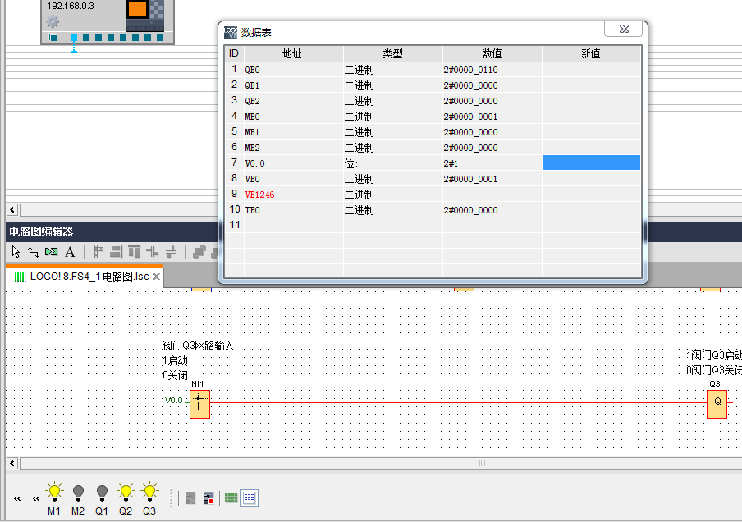Click the first double-chevron collapse arrow

coord(17,498)
